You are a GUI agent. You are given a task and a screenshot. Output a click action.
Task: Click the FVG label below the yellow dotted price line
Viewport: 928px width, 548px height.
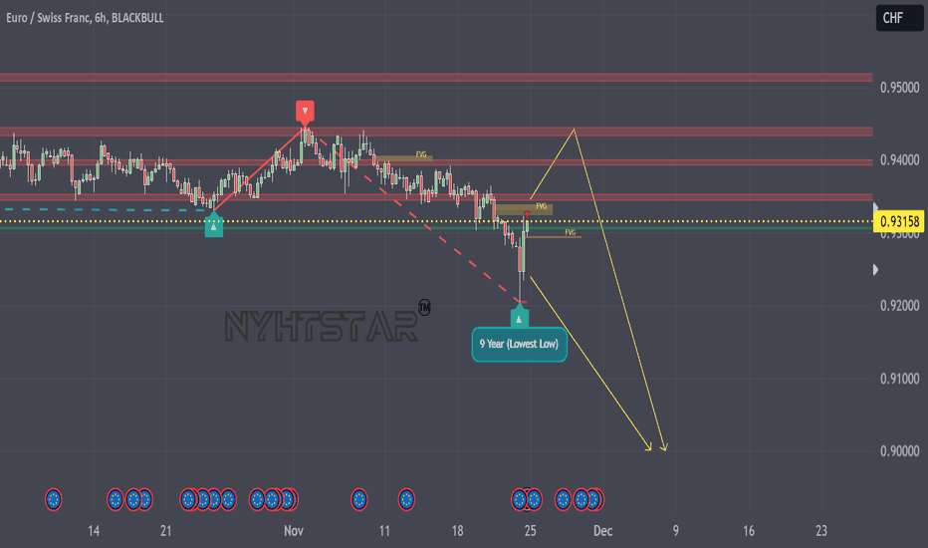(x=570, y=232)
